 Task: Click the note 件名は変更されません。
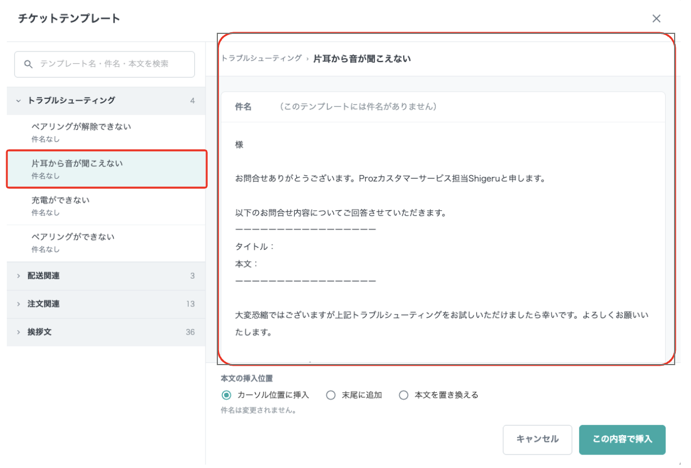[x=259, y=411]
